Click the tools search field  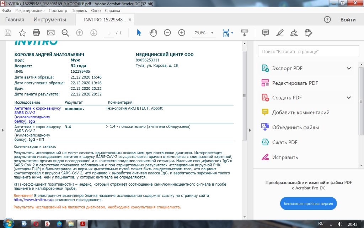tap(307, 52)
